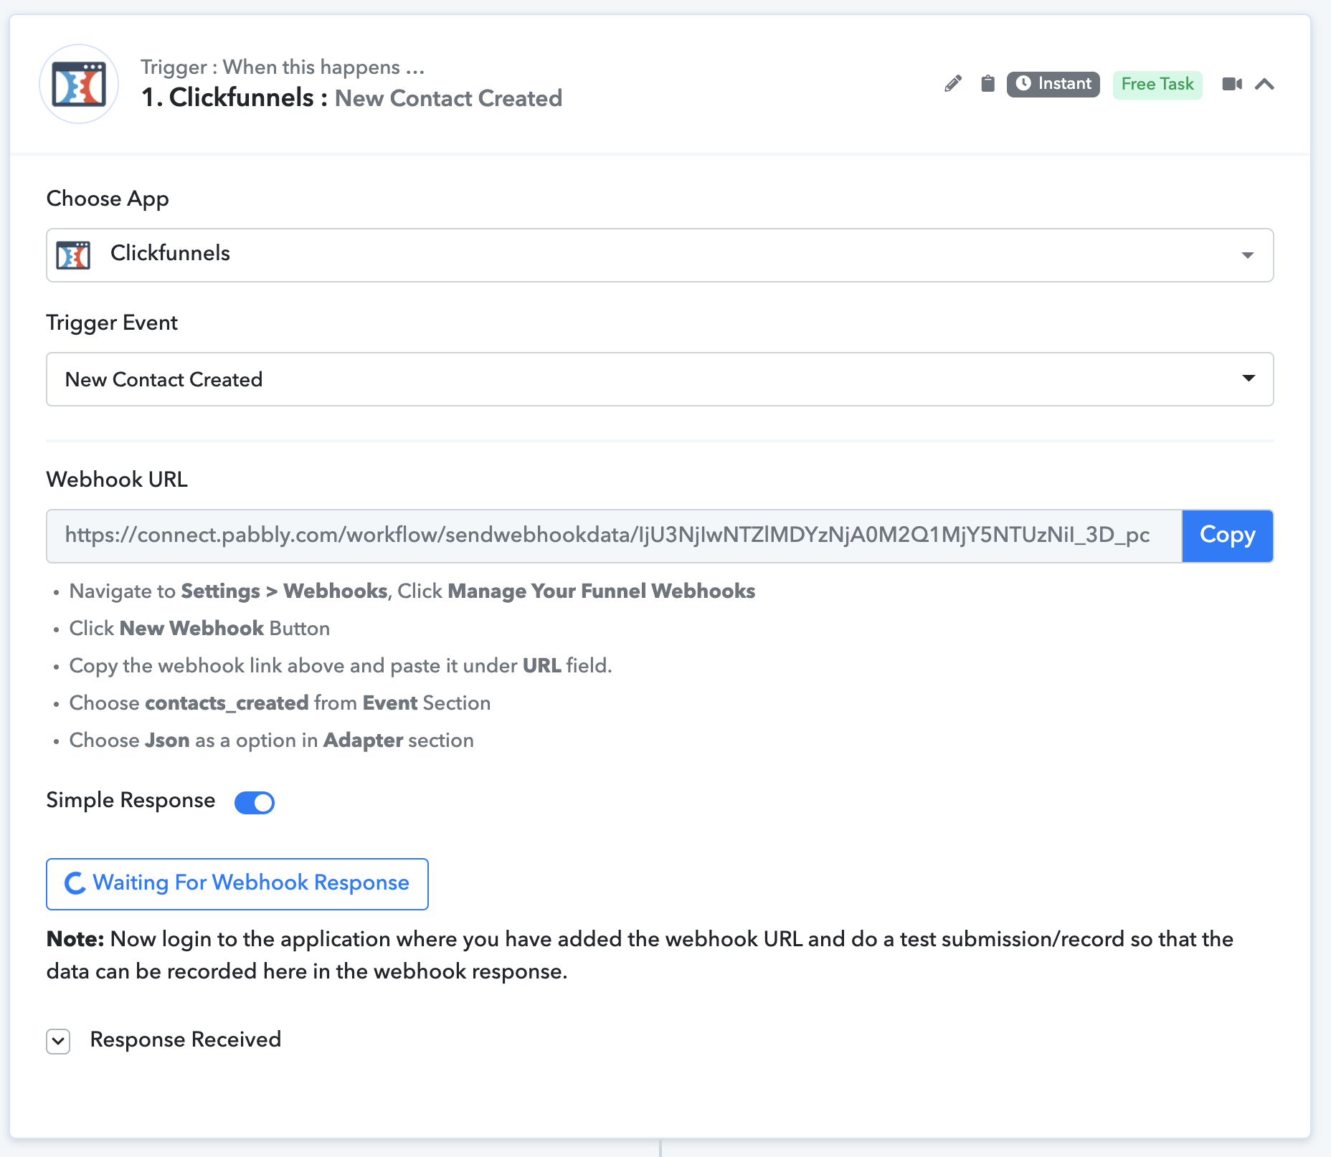Screen dimensions: 1331x1157
Task: Open the Choose App dropdown
Action: (660, 255)
